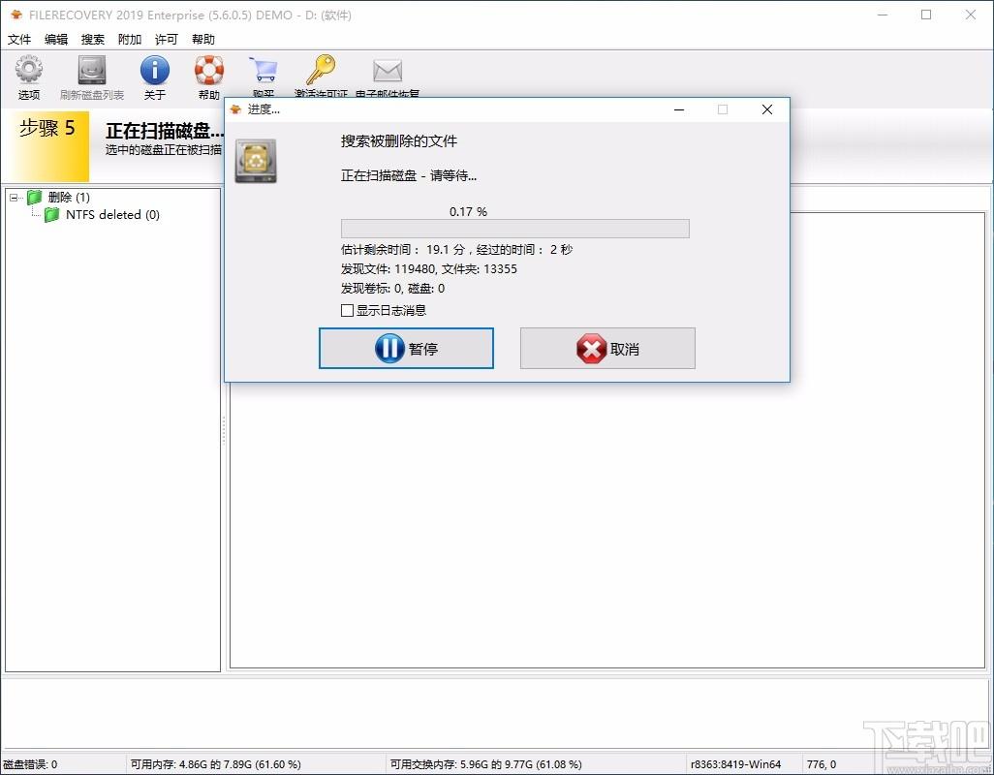Click the envelope email recovery icon
Viewport: 994px width, 775px height.
tap(388, 71)
